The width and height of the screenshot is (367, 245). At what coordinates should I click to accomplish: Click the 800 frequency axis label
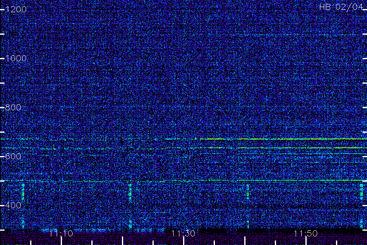pos(13,107)
